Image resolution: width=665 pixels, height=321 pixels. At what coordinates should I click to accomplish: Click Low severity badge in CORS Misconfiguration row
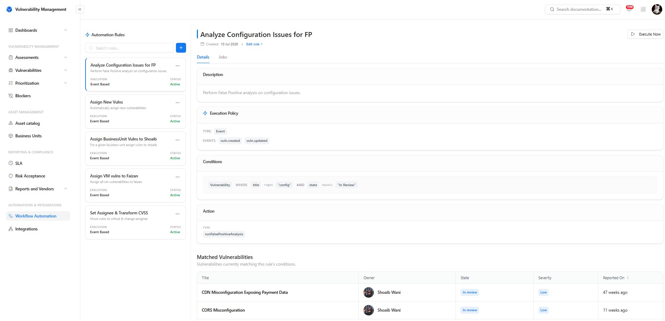544,310
